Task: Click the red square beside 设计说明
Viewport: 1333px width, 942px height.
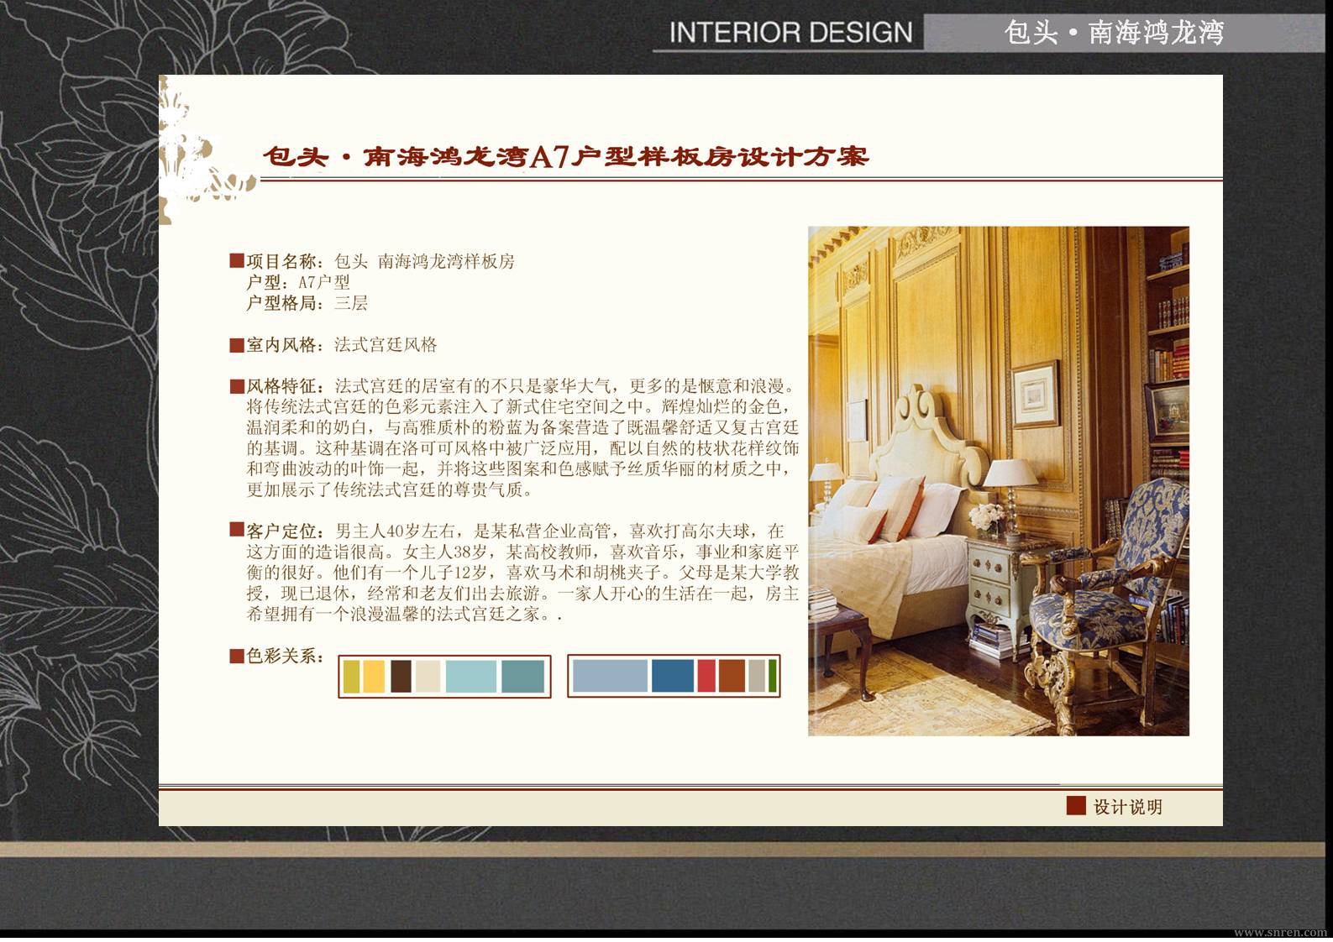Action: coord(1076,806)
